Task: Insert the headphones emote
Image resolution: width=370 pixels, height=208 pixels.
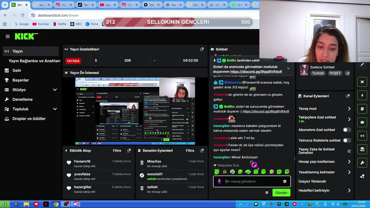Action: [x=248, y=172]
